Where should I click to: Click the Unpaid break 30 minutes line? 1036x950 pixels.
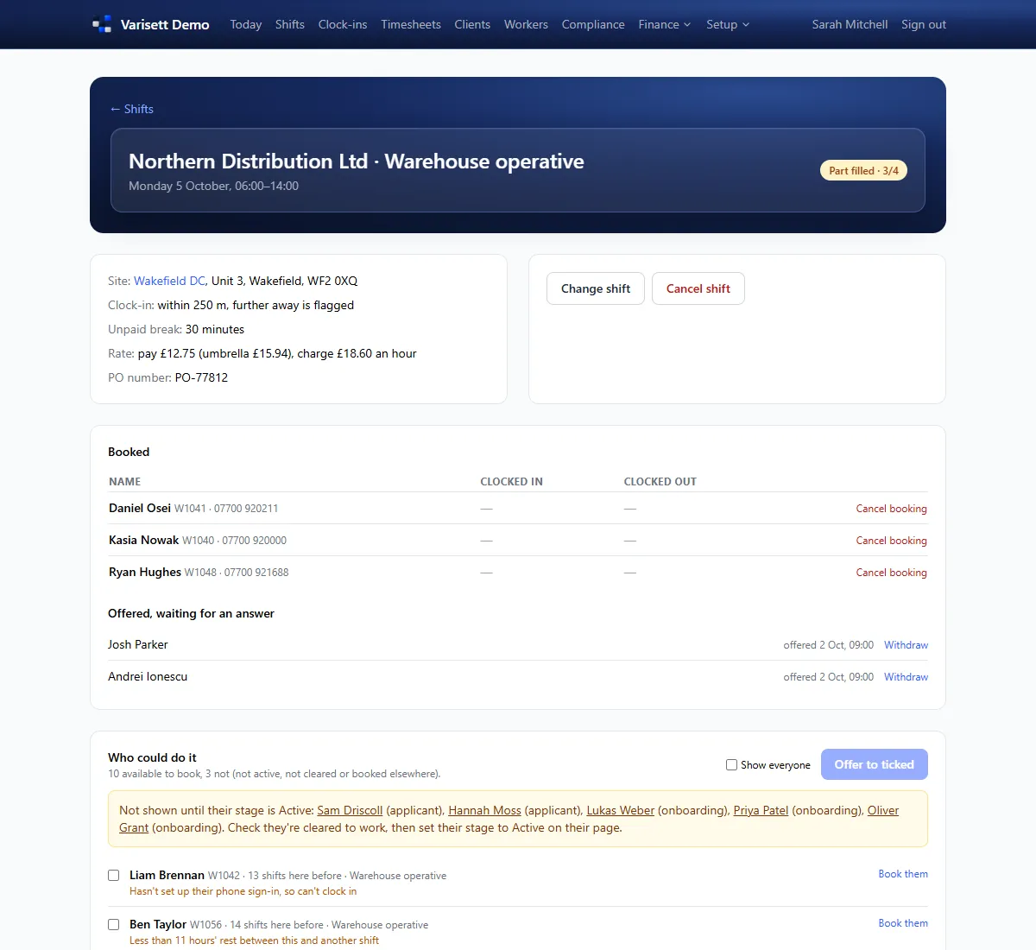tap(176, 329)
